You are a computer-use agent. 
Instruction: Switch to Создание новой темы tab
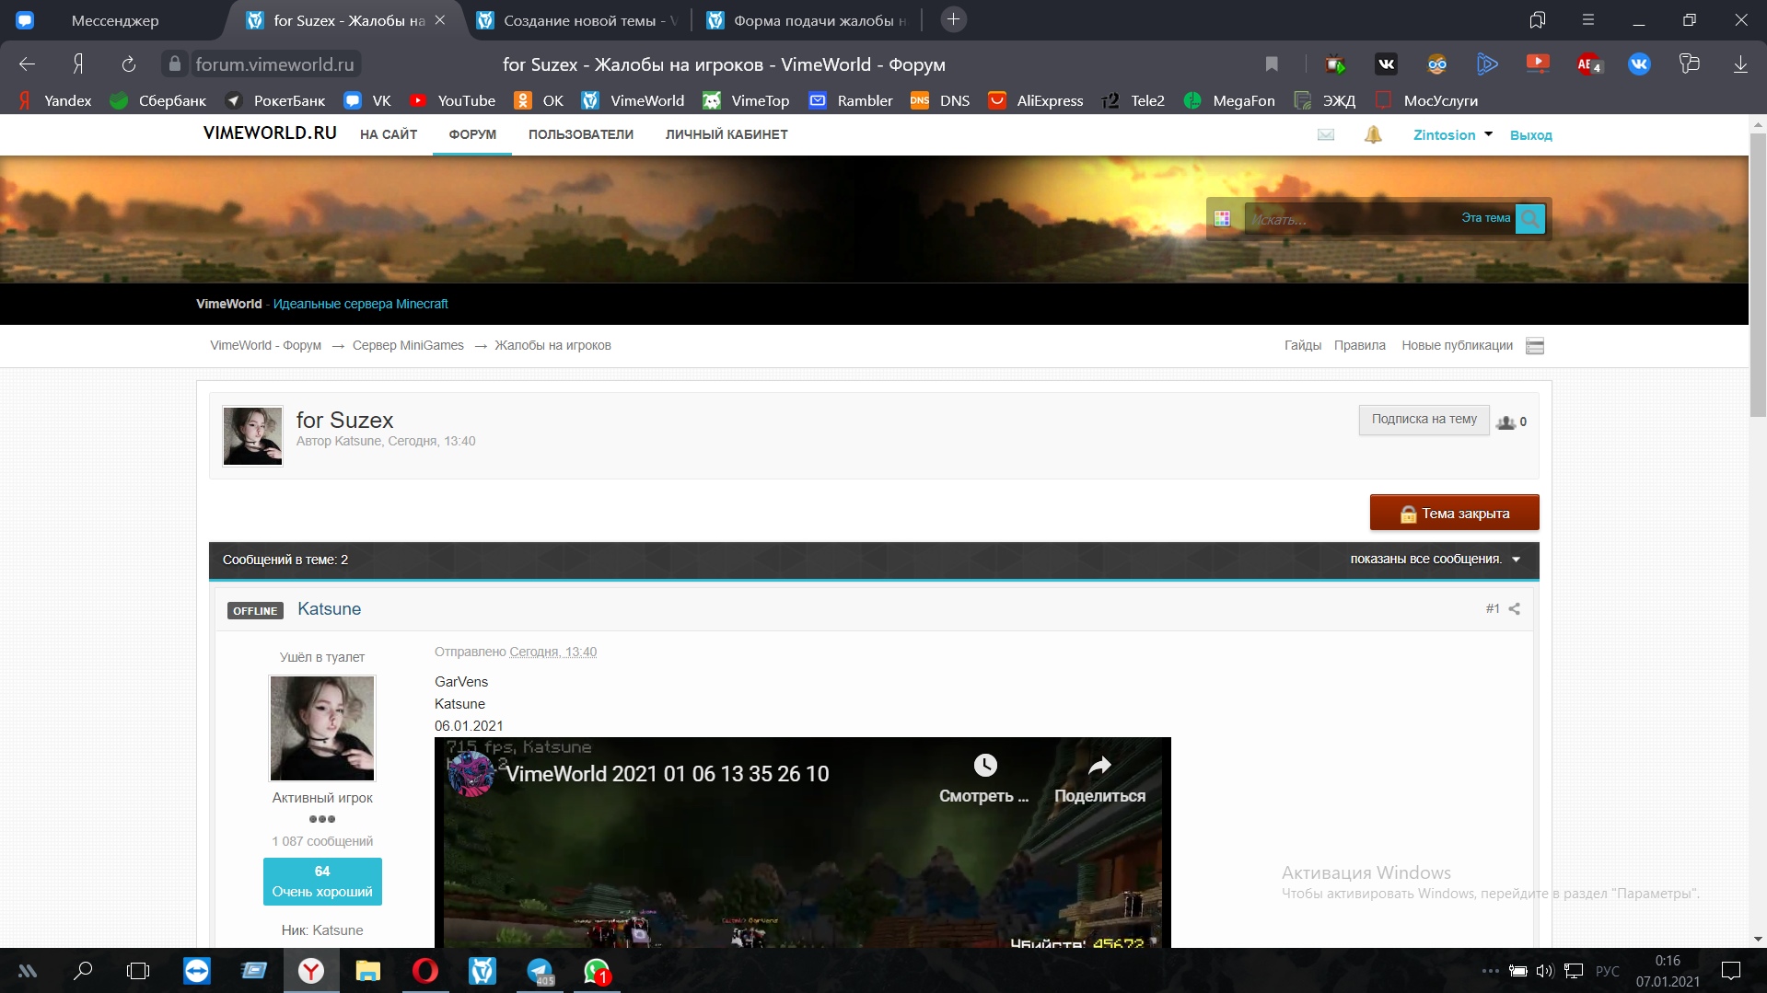pos(576,20)
